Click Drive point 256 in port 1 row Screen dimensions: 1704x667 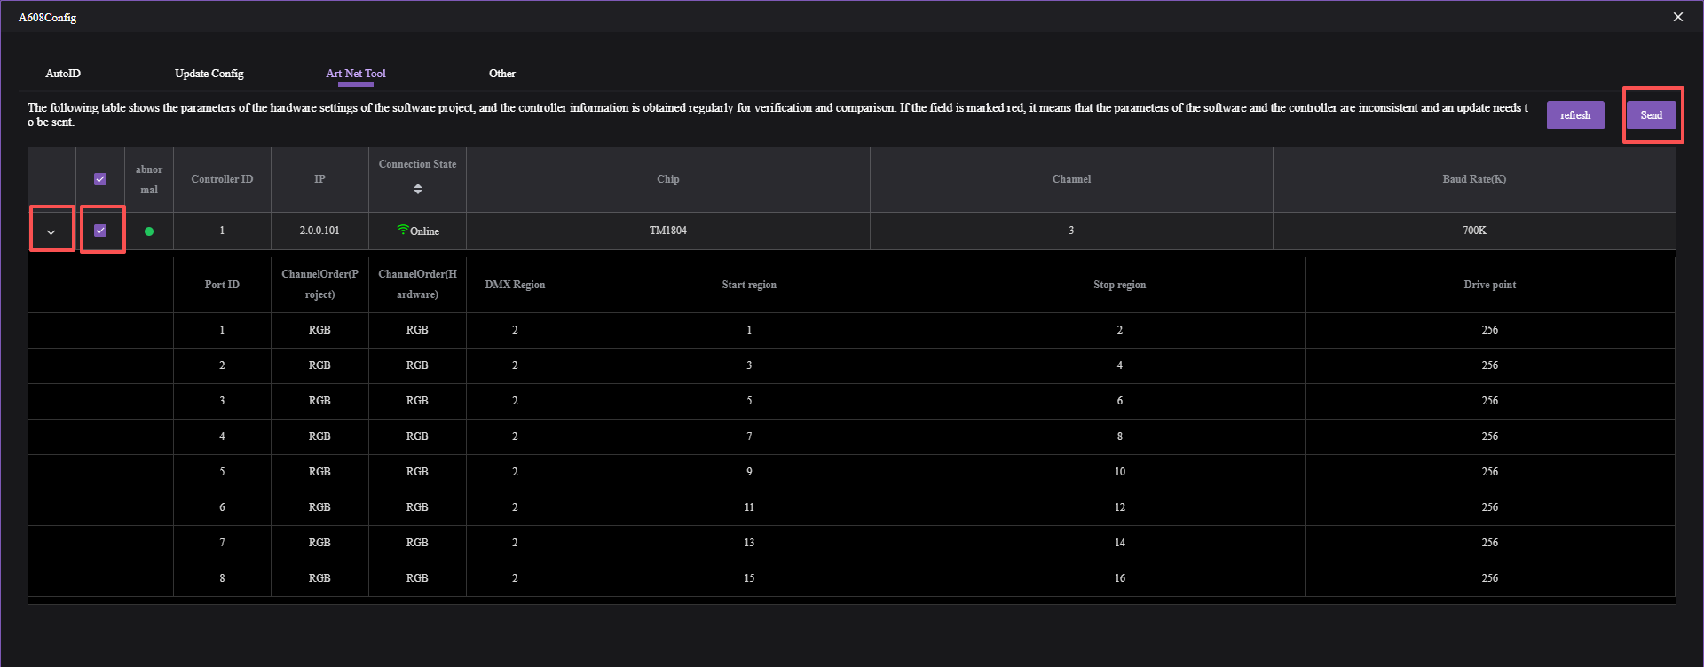[1490, 330]
